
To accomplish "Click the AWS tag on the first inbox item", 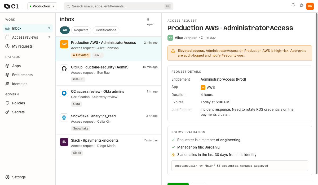I will tap(98, 55).
